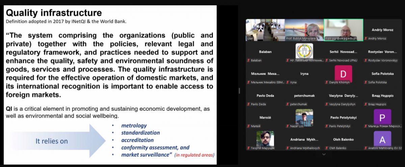Screen dimensions: 405x167
Task: Click muted mic icon next to Iryna
Action: click(x=288, y=82)
